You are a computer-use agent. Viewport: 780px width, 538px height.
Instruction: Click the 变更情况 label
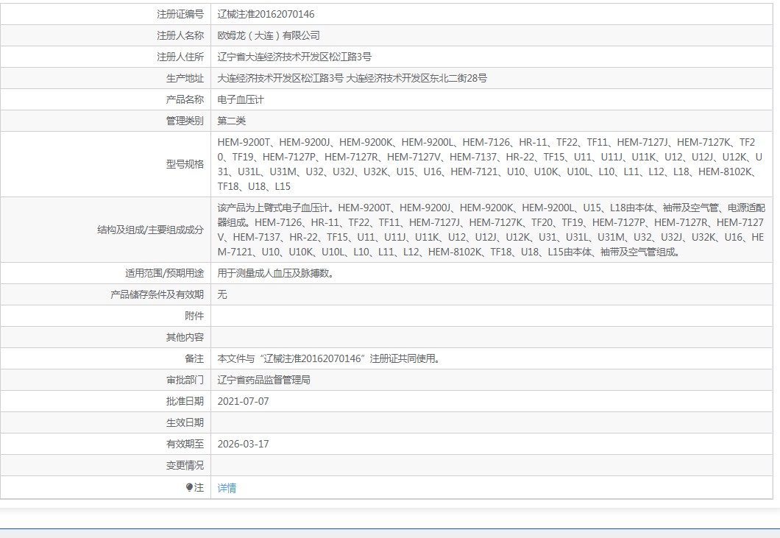[x=185, y=466]
